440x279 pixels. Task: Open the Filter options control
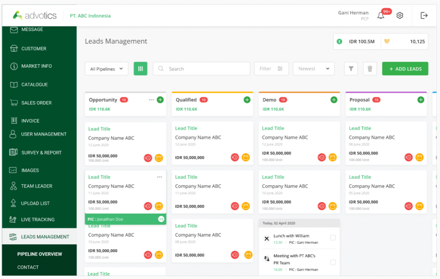pos(272,69)
